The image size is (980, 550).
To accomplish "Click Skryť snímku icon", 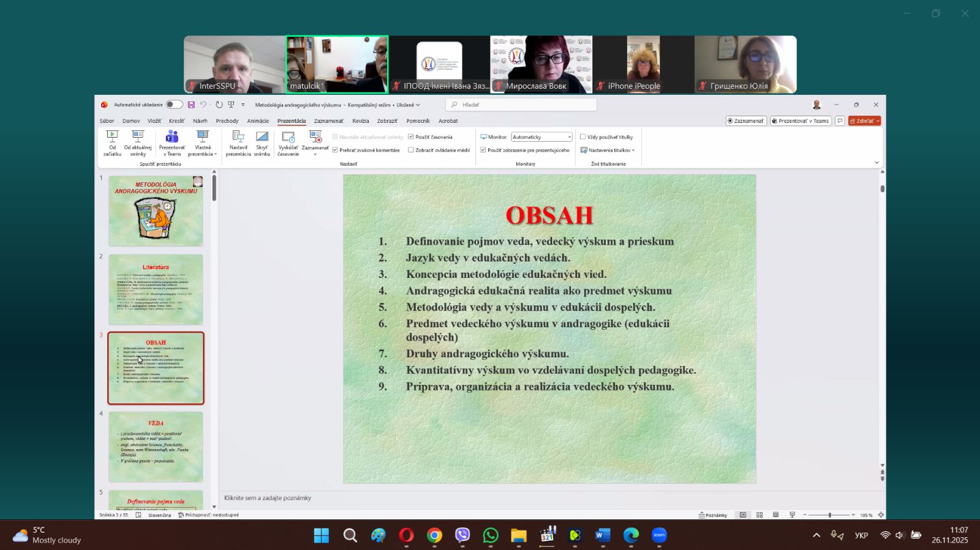I will pos(262,143).
